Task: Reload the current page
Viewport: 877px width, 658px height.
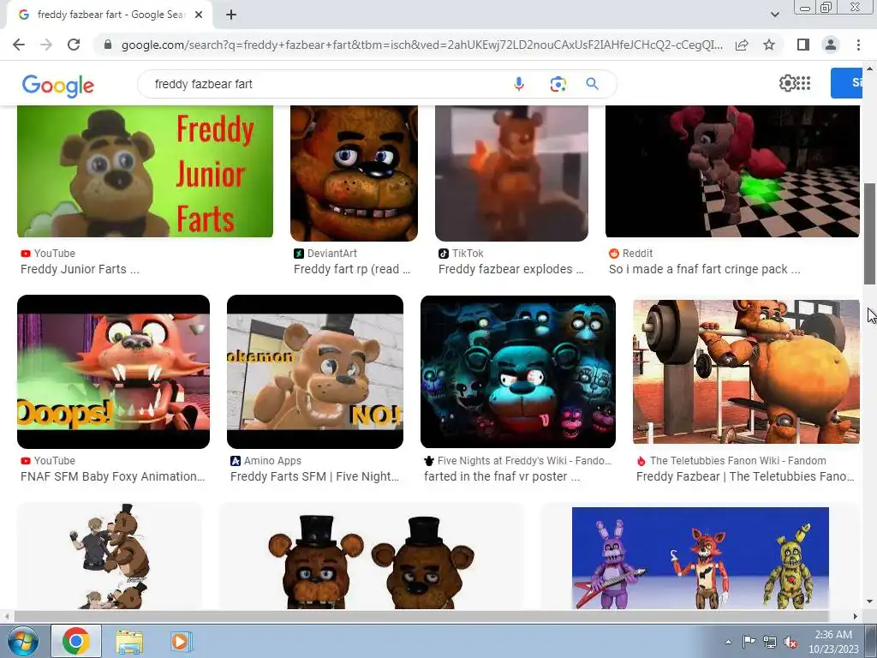Action: 74,45
